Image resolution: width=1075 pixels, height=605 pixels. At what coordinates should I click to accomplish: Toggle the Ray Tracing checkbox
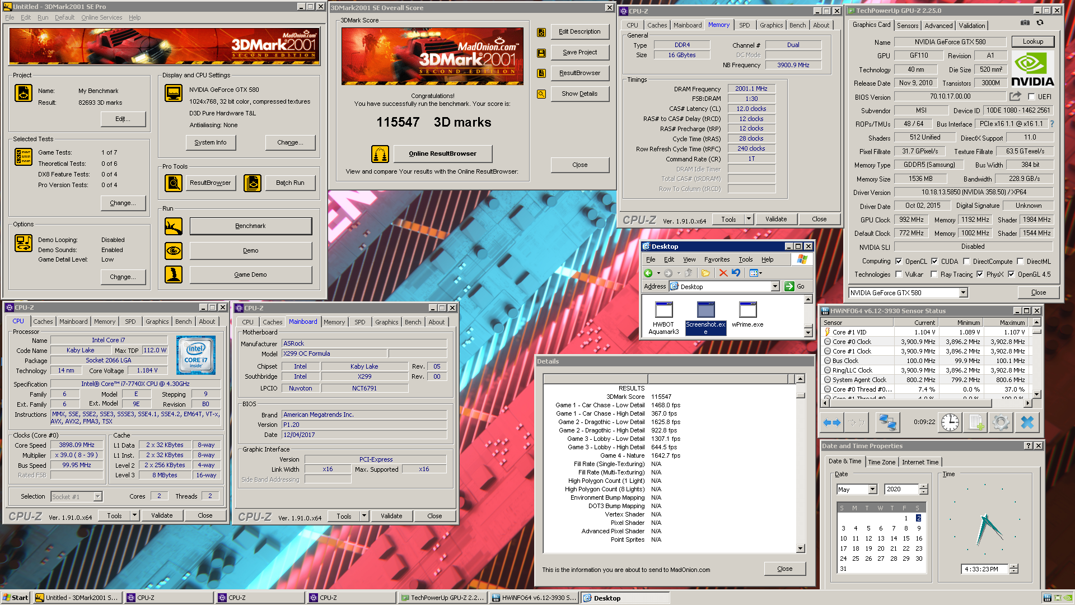click(x=934, y=274)
